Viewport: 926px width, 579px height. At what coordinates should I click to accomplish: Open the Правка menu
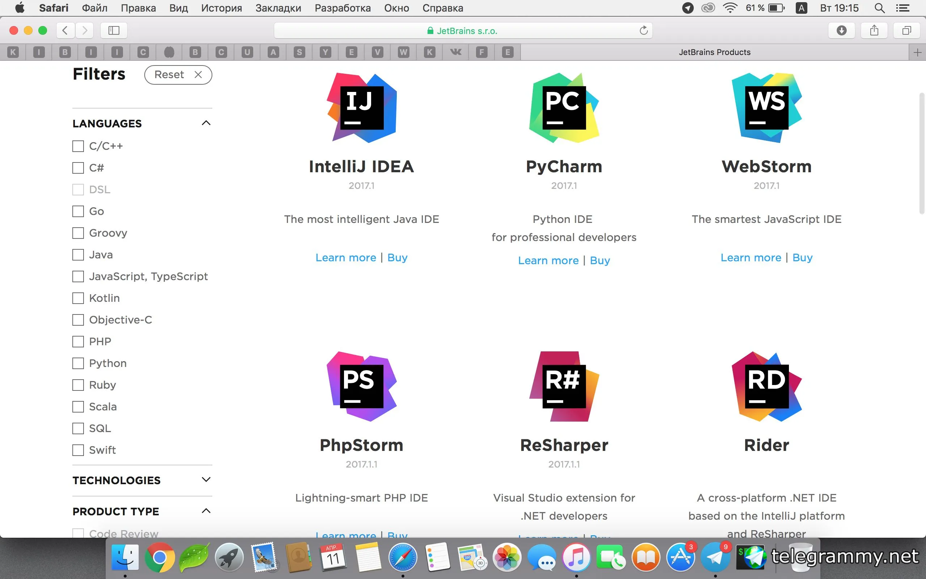[x=138, y=8]
